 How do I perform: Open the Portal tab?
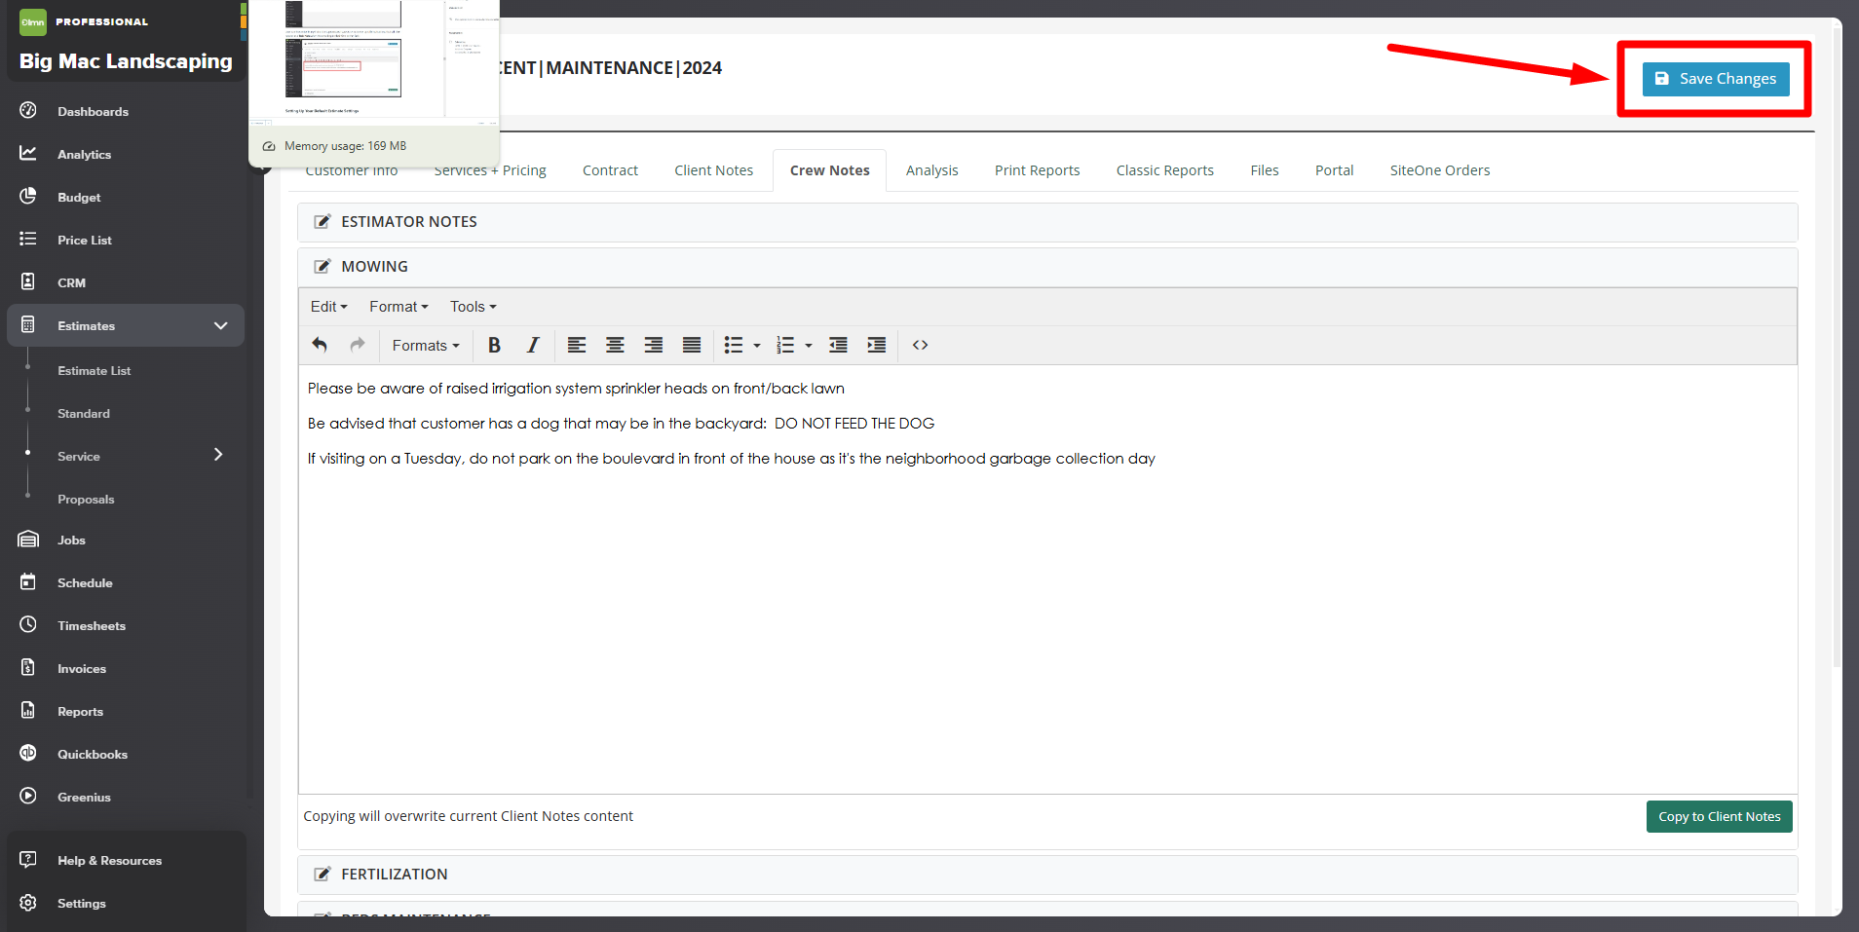1335,170
